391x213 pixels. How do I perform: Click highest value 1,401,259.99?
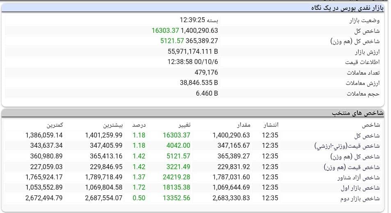pyautogui.click(x=104, y=135)
